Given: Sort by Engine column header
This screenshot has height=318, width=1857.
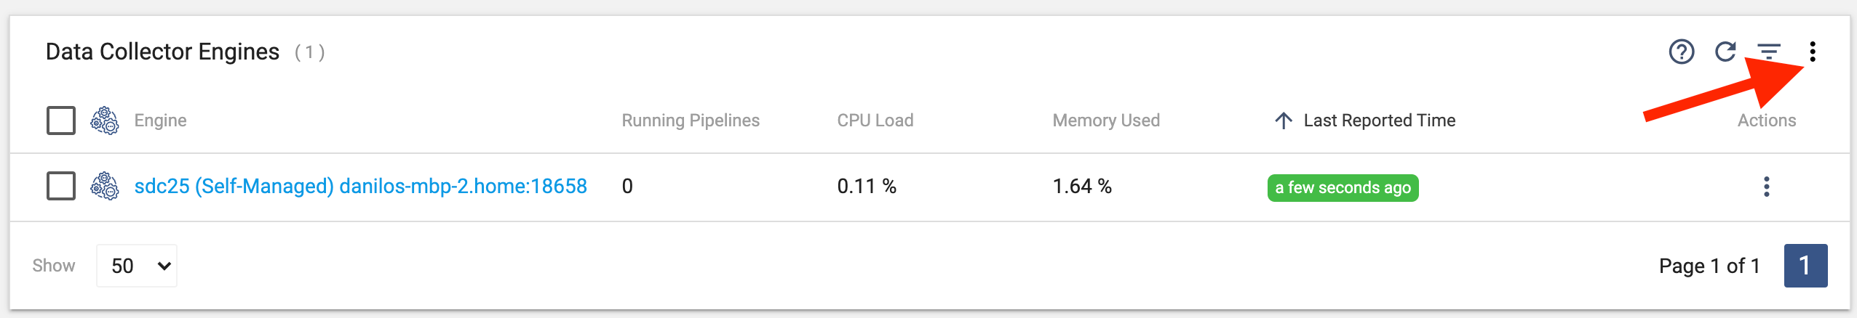Looking at the screenshot, I should point(161,121).
